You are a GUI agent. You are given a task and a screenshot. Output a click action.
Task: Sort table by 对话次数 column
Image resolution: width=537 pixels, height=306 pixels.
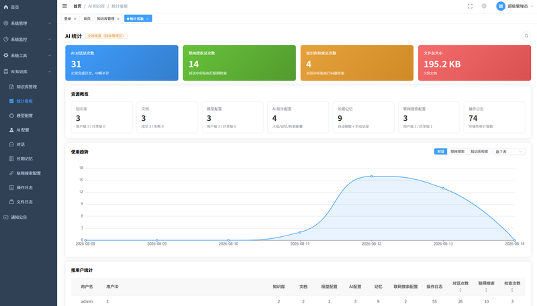460,287
